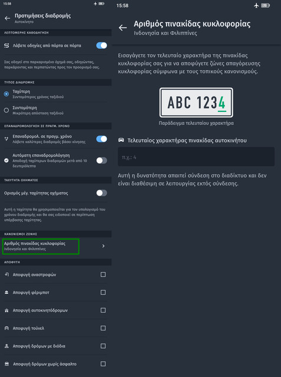
Task: Select the Συντομότερη route type radio button
Action: click(6, 110)
